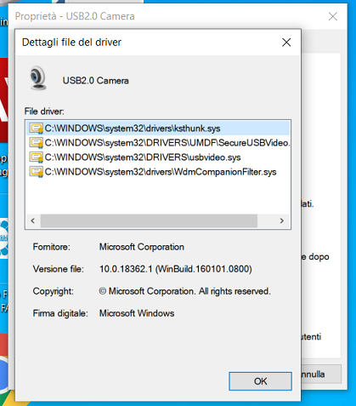Click the horizontal scrollbar left arrow
This screenshot has width=356, height=406.
pyautogui.click(x=33, y=220)
